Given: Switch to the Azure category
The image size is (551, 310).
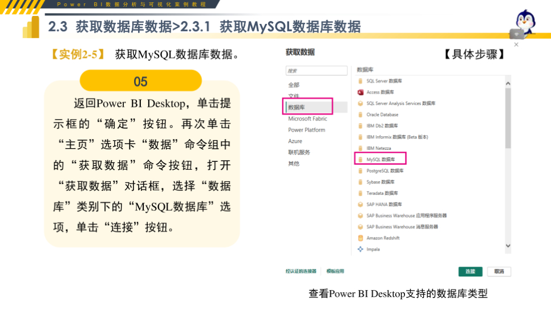Looking at the screenshot, I should coord(295,141).
